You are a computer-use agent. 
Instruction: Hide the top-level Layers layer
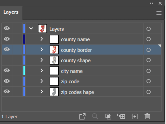tap(7, 28)
